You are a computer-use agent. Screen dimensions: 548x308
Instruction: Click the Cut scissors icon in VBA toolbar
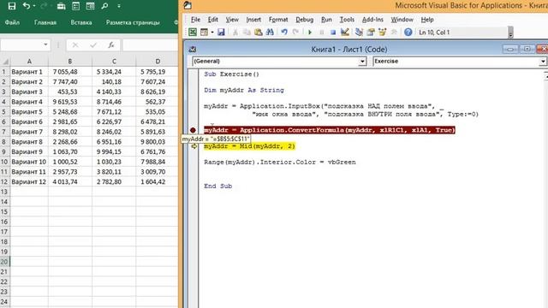click(235, 33)
